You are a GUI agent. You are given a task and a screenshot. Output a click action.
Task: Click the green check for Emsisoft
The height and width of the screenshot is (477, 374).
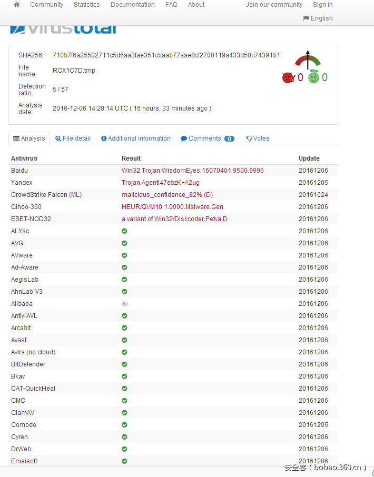124,461
